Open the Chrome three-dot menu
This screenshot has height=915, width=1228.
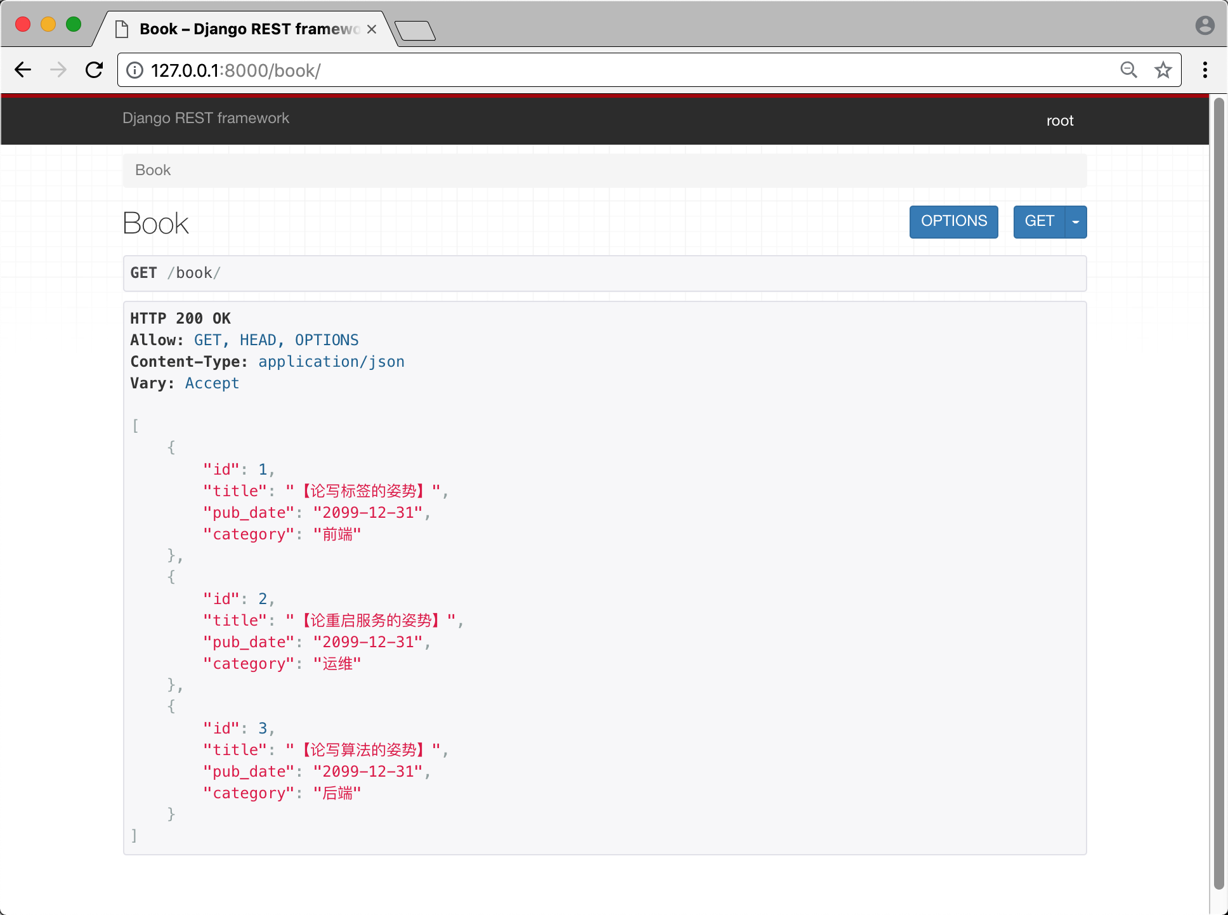tap(1205, 70)
